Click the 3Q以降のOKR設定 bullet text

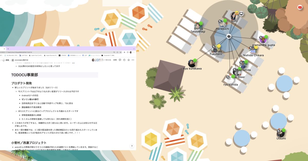(39, 66)
